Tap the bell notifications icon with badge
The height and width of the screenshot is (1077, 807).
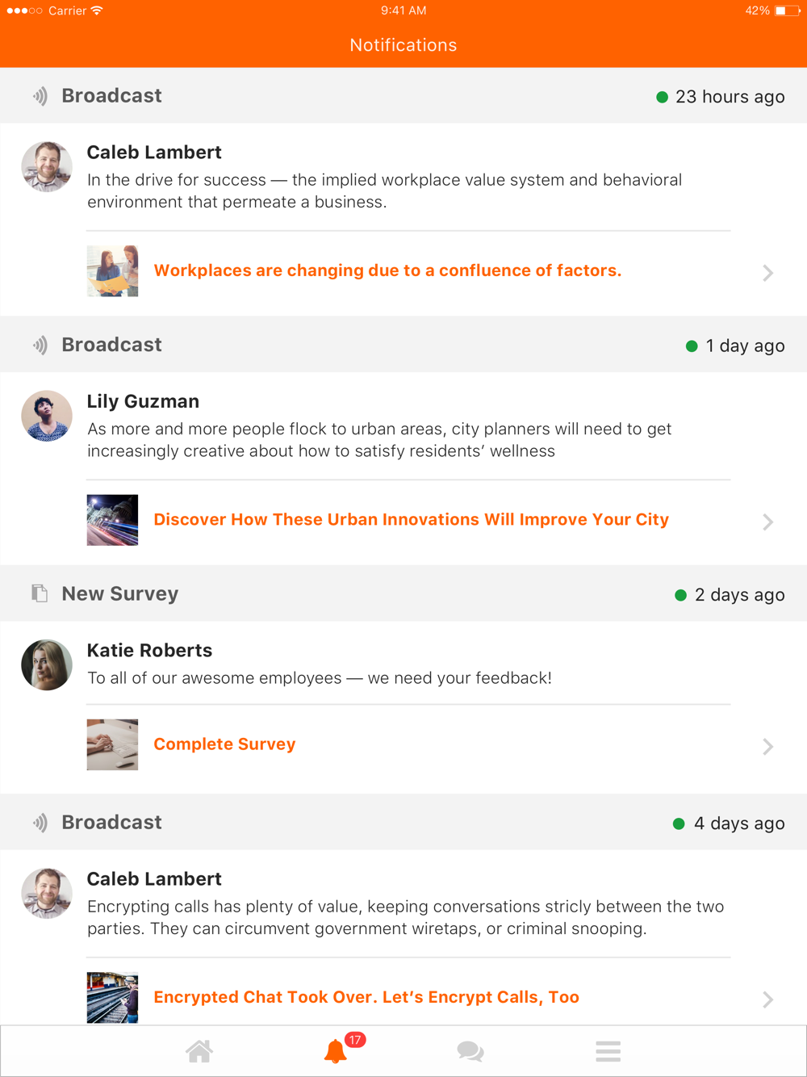[x=336, y=1051]
